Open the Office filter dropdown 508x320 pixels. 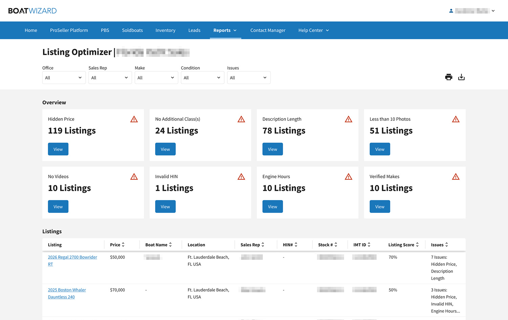pyautogui.click(x=64, y=77)
